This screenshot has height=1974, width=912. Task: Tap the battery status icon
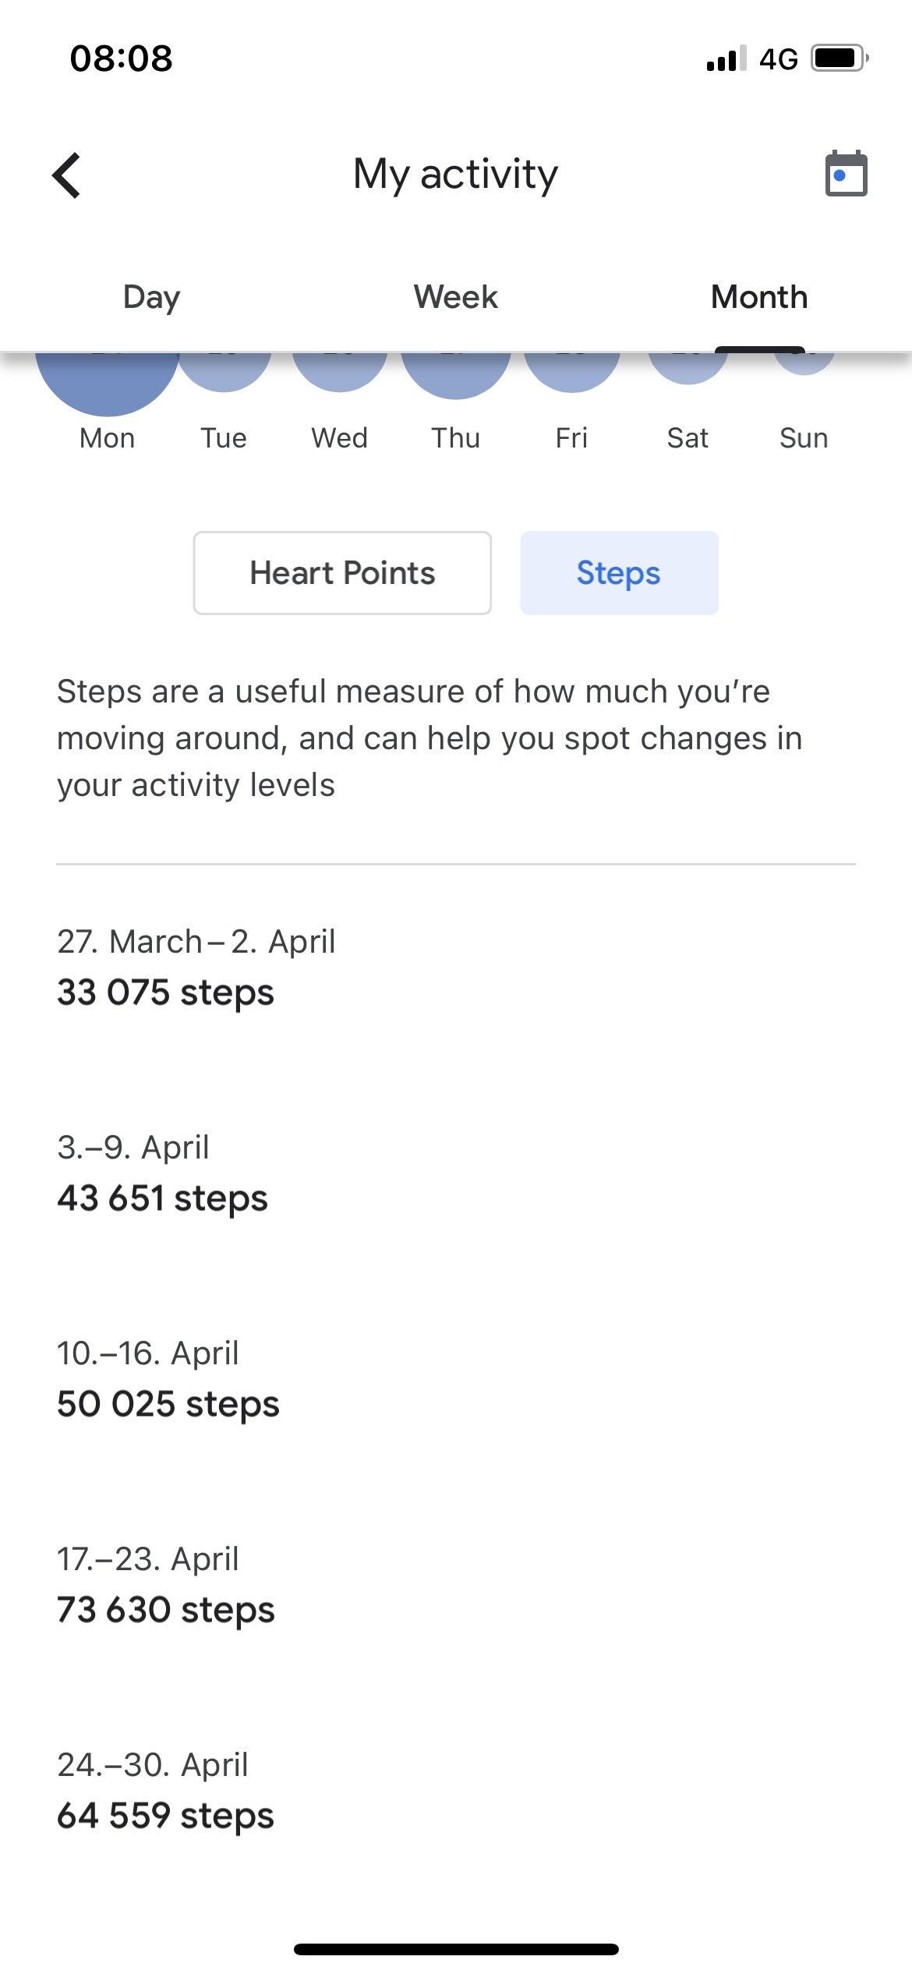(x=839, y=58)
